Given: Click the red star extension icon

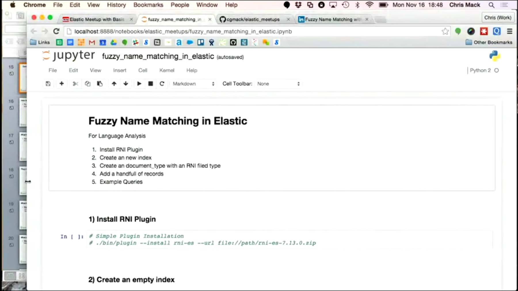Looking at the screenshot, I should (484, 31).
